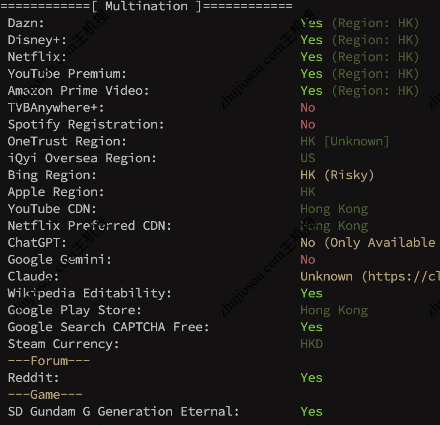Click the No result for TVBAnywhere+
This screenshot has height=425, width=440.
click(308, 107)
